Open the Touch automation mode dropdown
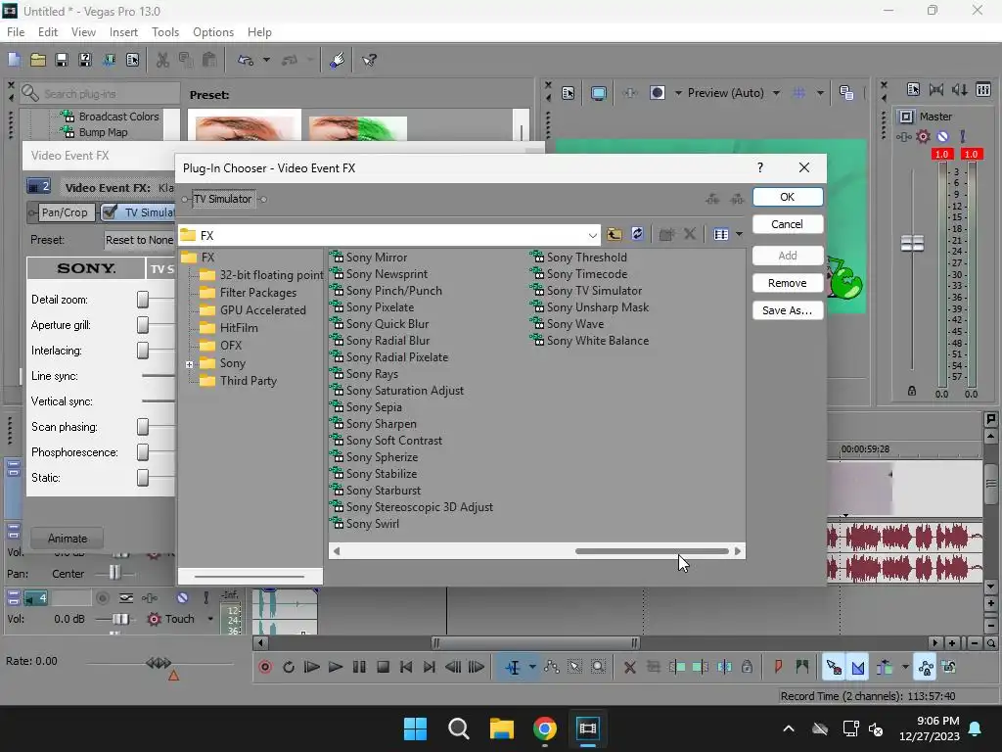This screenshot has width=1002, height=752. point(210,619)
